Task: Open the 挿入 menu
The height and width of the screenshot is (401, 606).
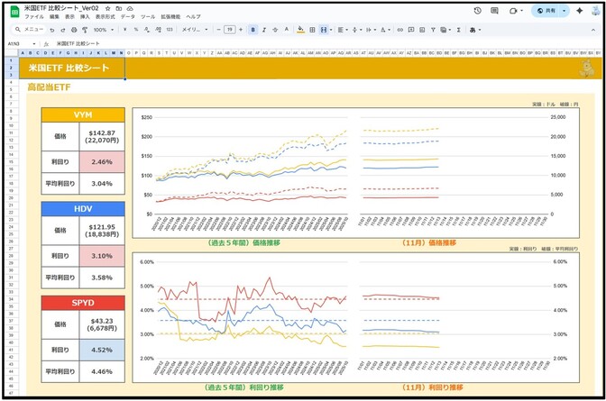Action: click(85, 17)
